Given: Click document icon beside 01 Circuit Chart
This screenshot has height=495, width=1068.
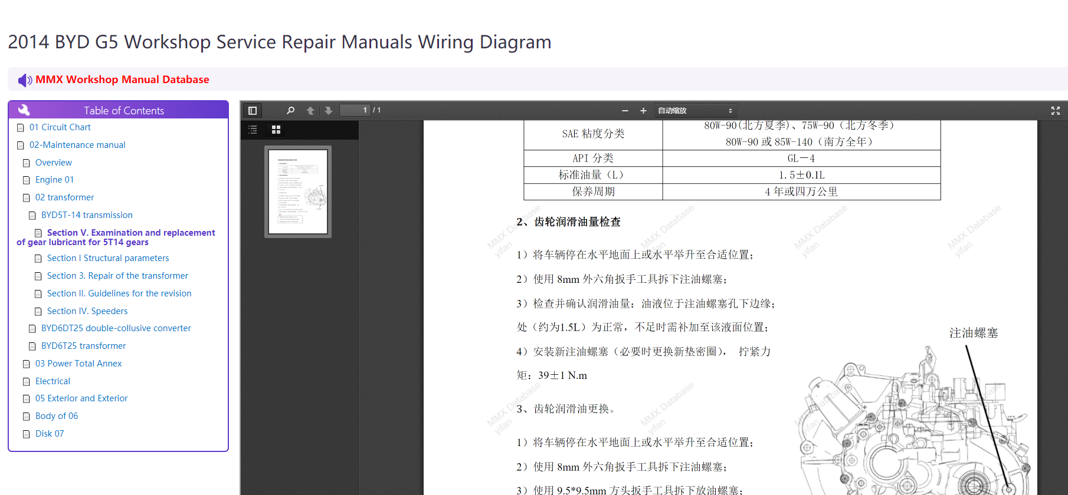Looking at the screenshot, I should pyautogui.click(x=21, y=128).
